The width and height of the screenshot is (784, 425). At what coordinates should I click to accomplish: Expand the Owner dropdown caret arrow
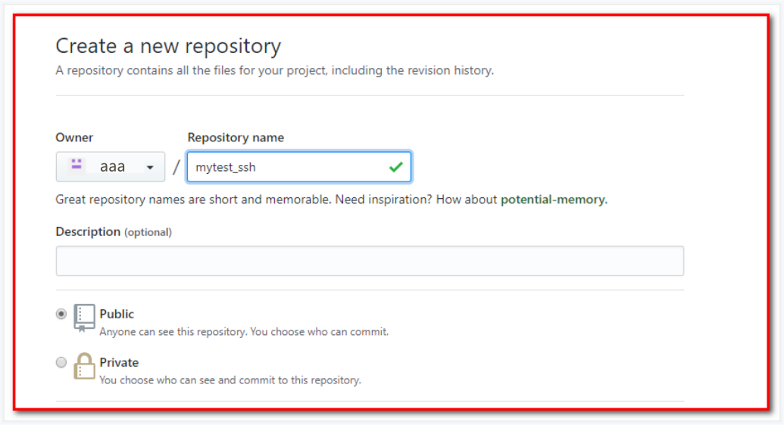(x=150, y=167)
